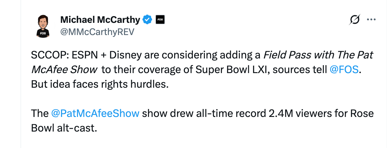Click the italic 'Field Pass with The Pat' text

tap(318, 55)
